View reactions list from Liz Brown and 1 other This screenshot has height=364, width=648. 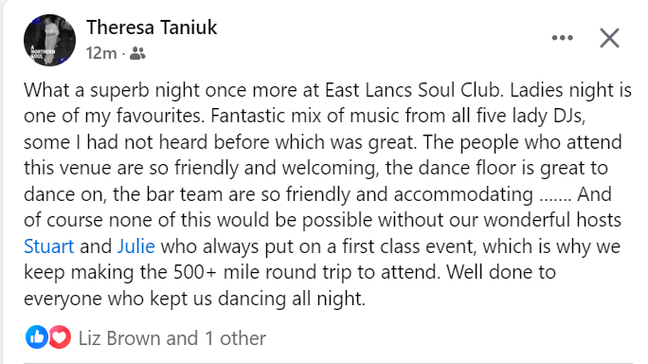pos(171,338)
